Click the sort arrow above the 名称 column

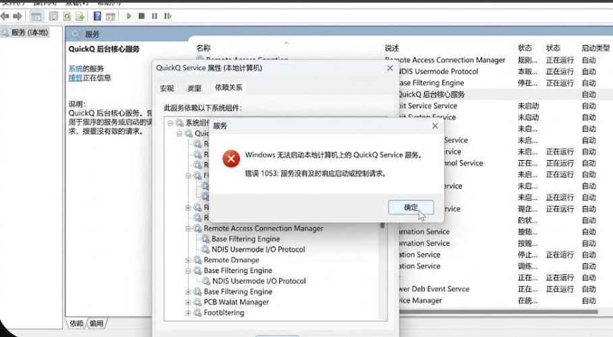287,43
